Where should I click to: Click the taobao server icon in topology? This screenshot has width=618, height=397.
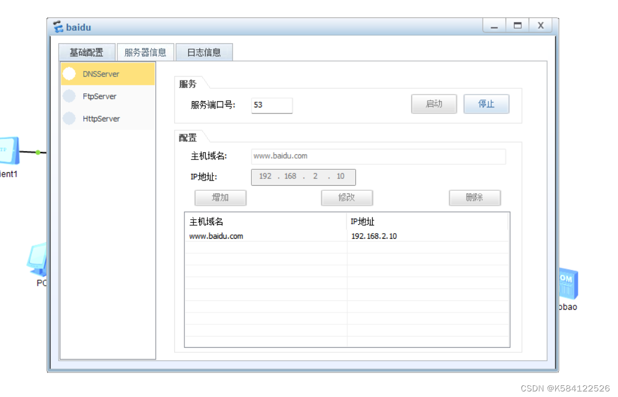point(568,283)
